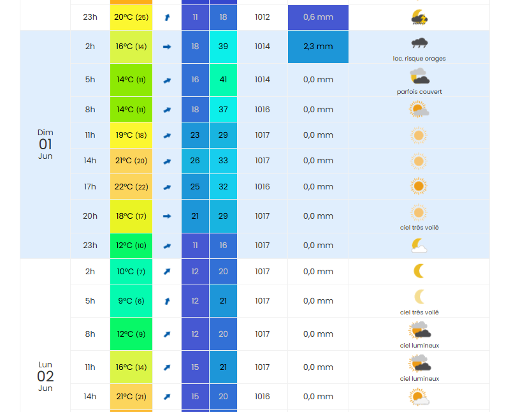
Task: Click the sun icon above Sunday's 'ciel très voilé'
Action: pos(419,212)
